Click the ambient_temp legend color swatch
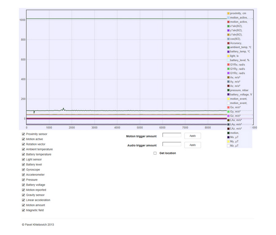 point(228,47)
